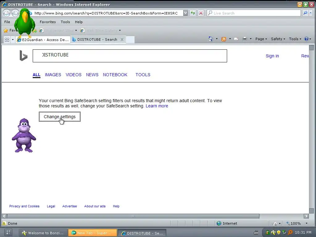Expand the Home button dropdown arrow

pos(217,39)
